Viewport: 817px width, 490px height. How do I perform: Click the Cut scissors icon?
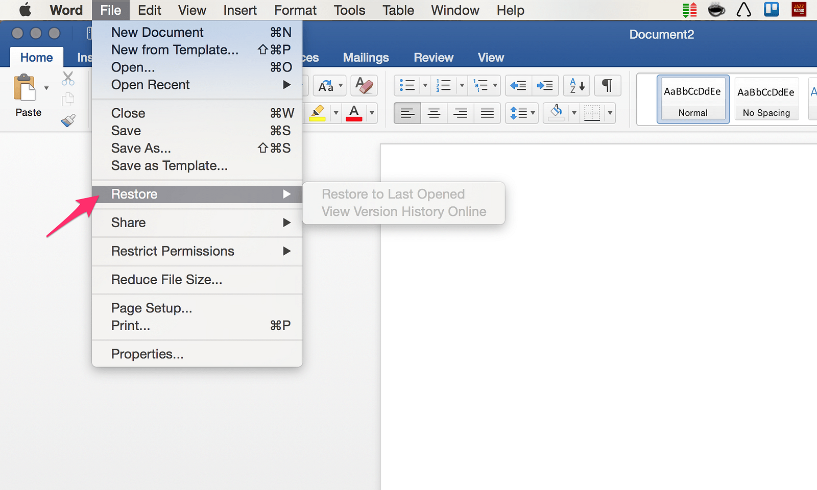(x=68, y=78)
